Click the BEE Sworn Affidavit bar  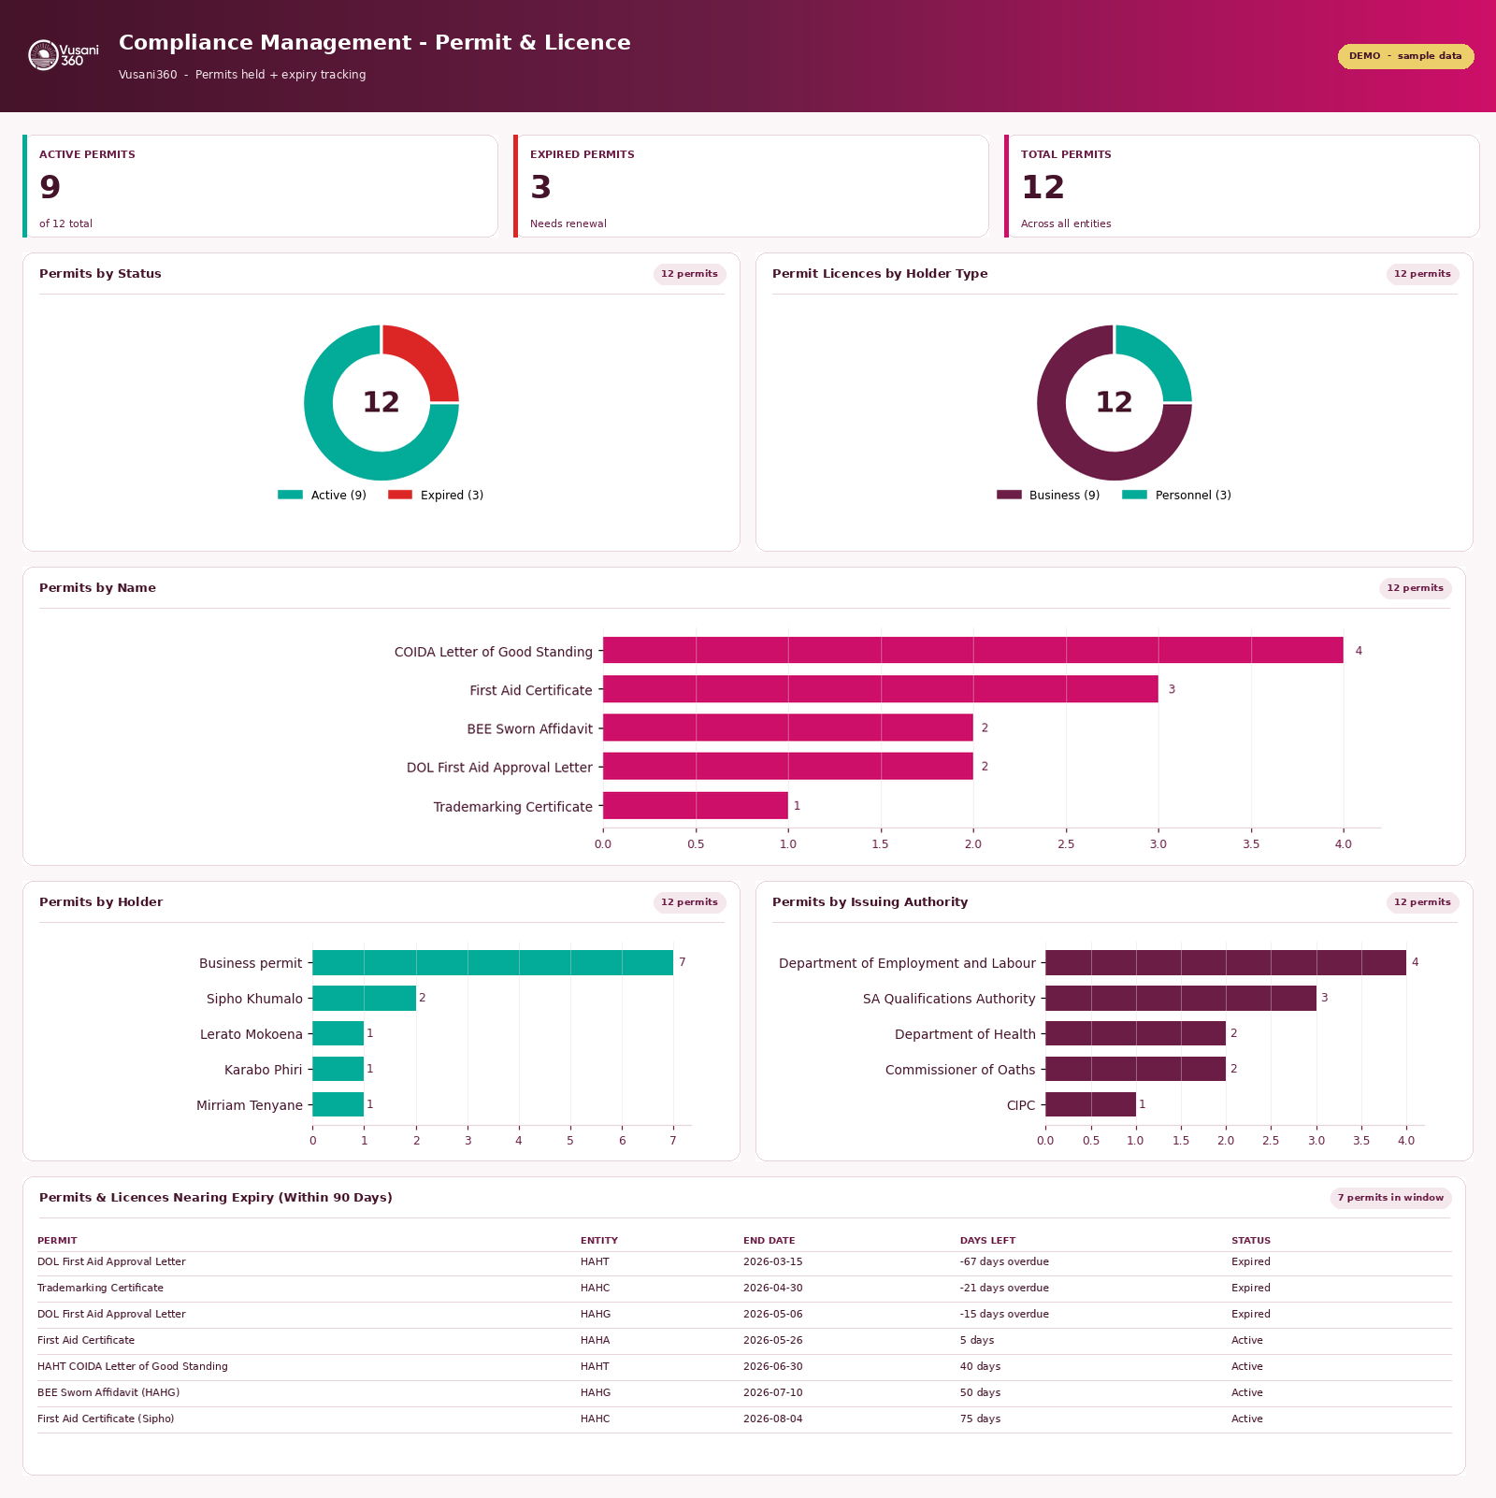point(788,727)
